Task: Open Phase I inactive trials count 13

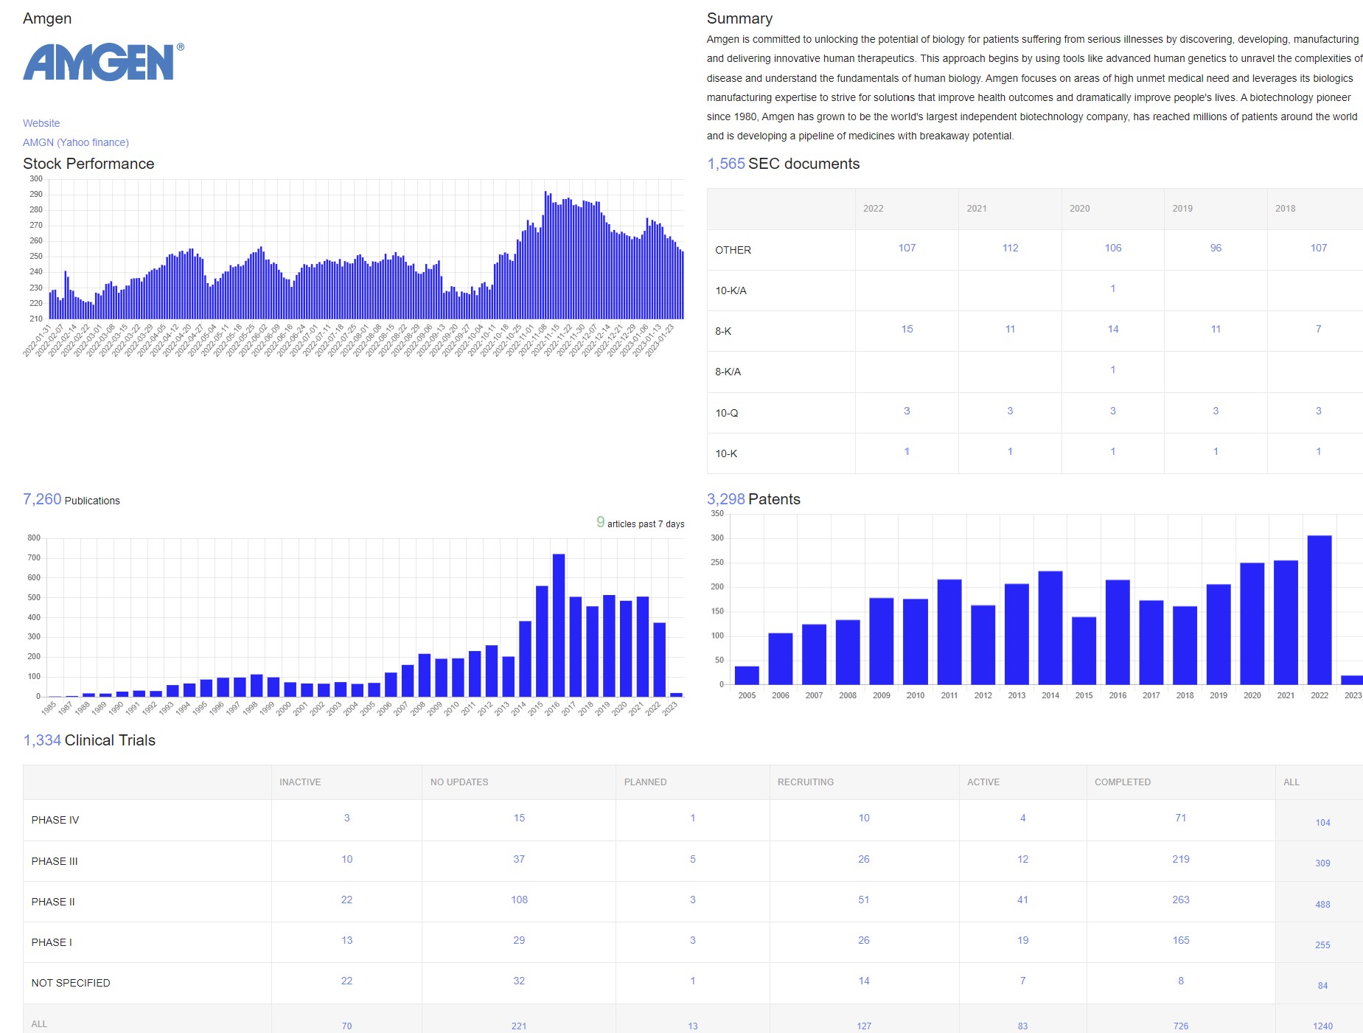Action: 346,940
